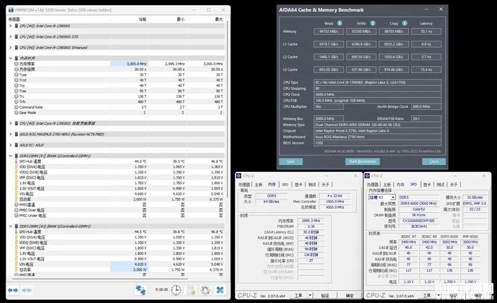Screen dimensions: 497x303
Task: Click the expand-columns arrows icon in HWiNFO
Action: tap(13, 290)
